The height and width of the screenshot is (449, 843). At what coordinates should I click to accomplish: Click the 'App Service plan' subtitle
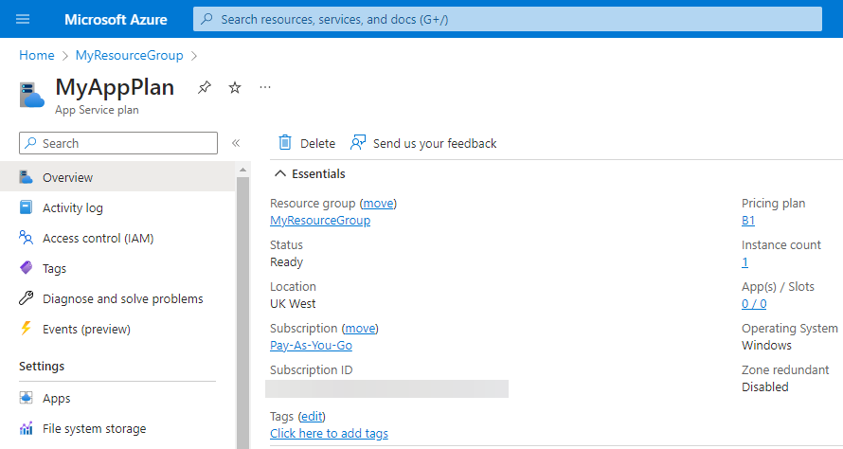pyautogui.click(x=97, y=110)
